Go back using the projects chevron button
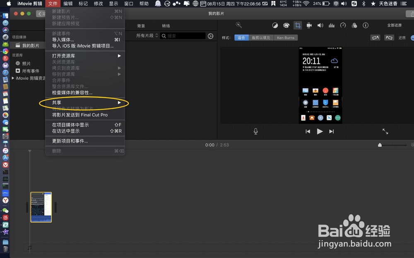Image resolution: width=414 pixels, height=258 pixels. tap(41, 14)
